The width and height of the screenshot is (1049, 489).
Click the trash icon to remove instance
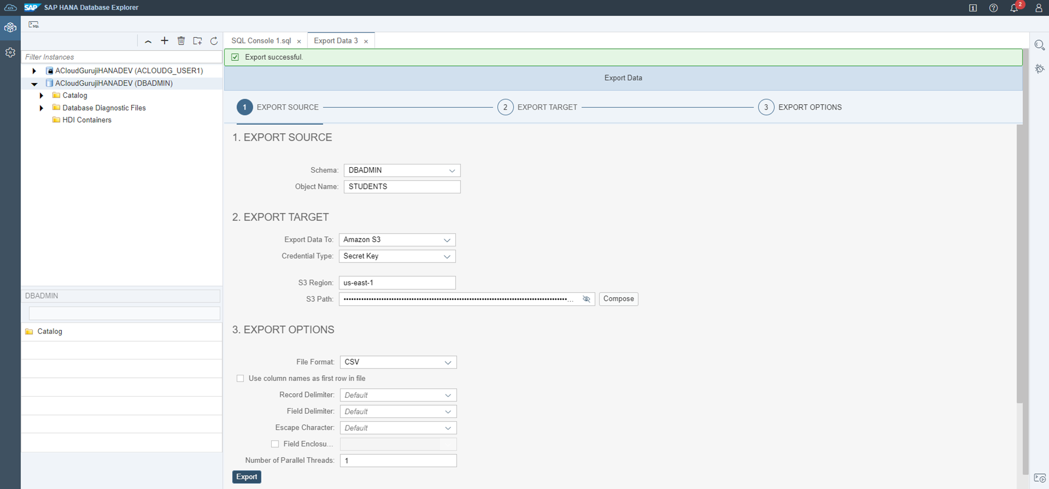tap(181, 41)
